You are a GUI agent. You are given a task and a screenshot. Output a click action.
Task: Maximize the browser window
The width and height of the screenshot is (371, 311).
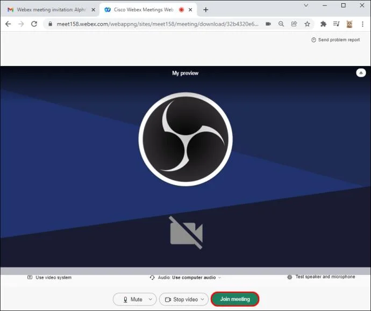344,5
